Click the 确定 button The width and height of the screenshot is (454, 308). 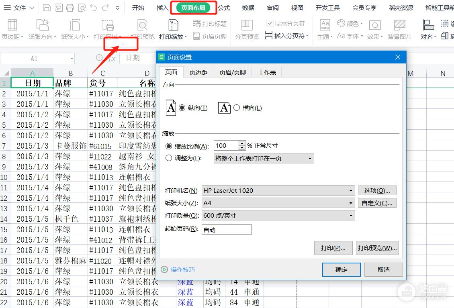click(341, 269)
